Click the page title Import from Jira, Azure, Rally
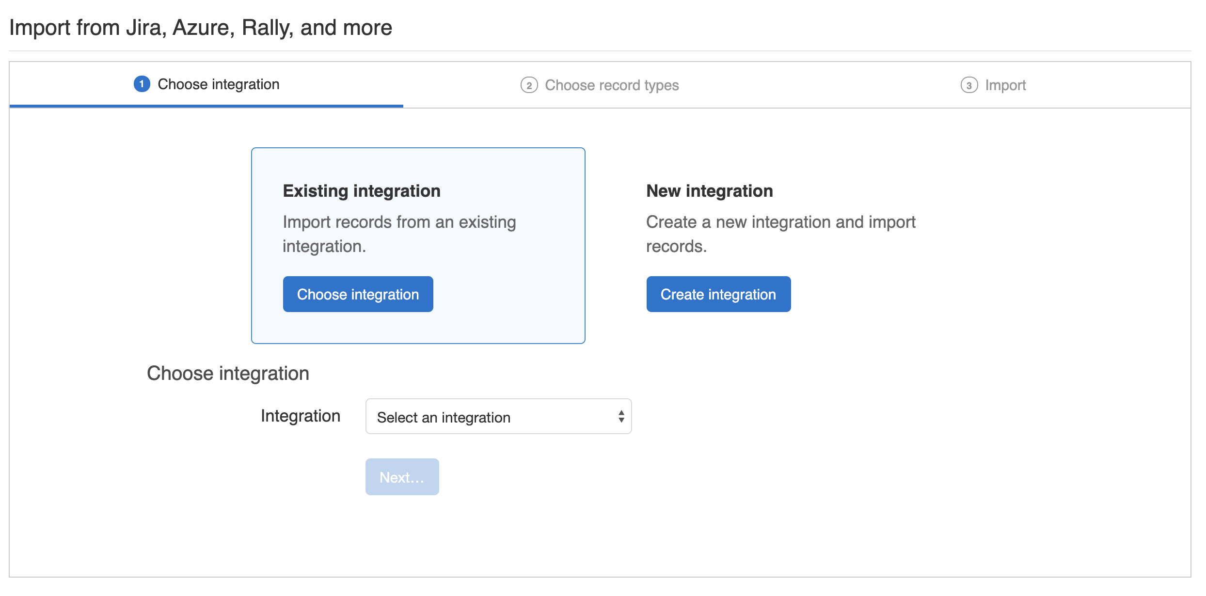The height and width of the screenshot is (596, 1206). tap(201, 28)
